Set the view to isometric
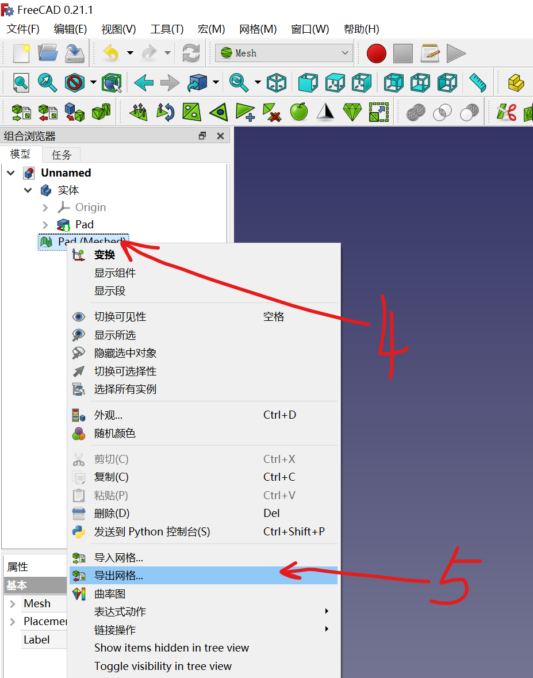The height and width of the screenshot is (678, 533). [x=277, y=82]
